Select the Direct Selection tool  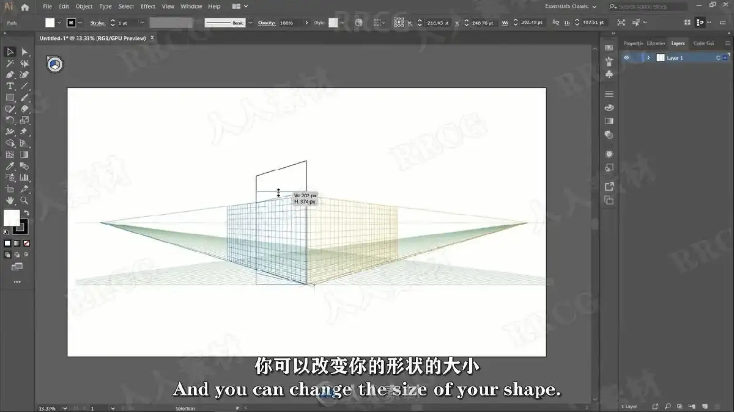click(x=24, y=52)
